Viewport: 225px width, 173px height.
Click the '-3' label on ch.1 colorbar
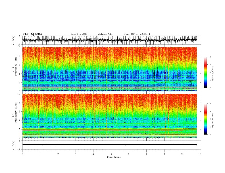[209, 57]
